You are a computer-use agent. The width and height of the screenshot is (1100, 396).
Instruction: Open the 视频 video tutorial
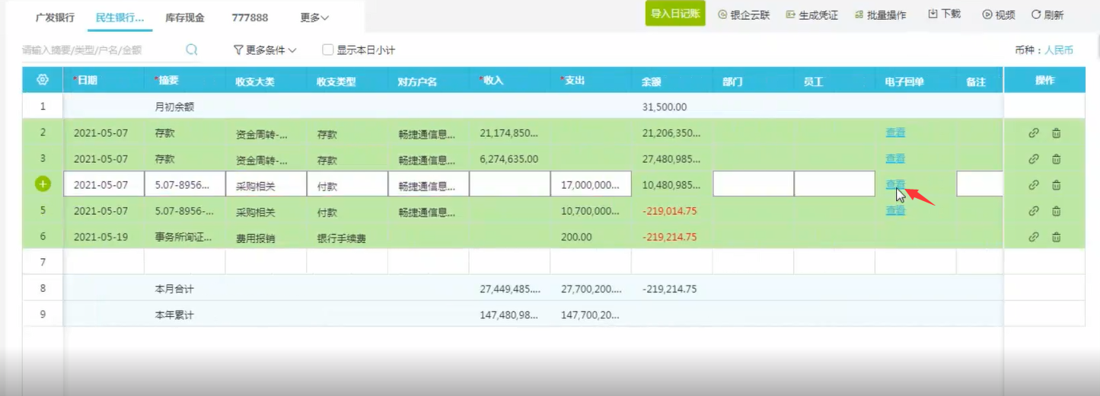[x=998, y=14]
